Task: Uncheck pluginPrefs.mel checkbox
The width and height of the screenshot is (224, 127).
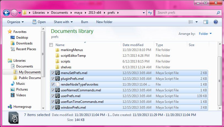Action: pos(53,79)
